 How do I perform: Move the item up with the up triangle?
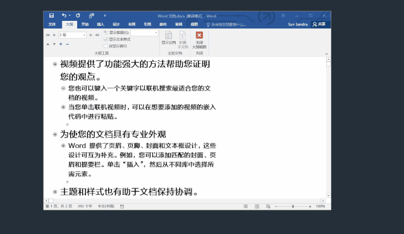(48, 44)
